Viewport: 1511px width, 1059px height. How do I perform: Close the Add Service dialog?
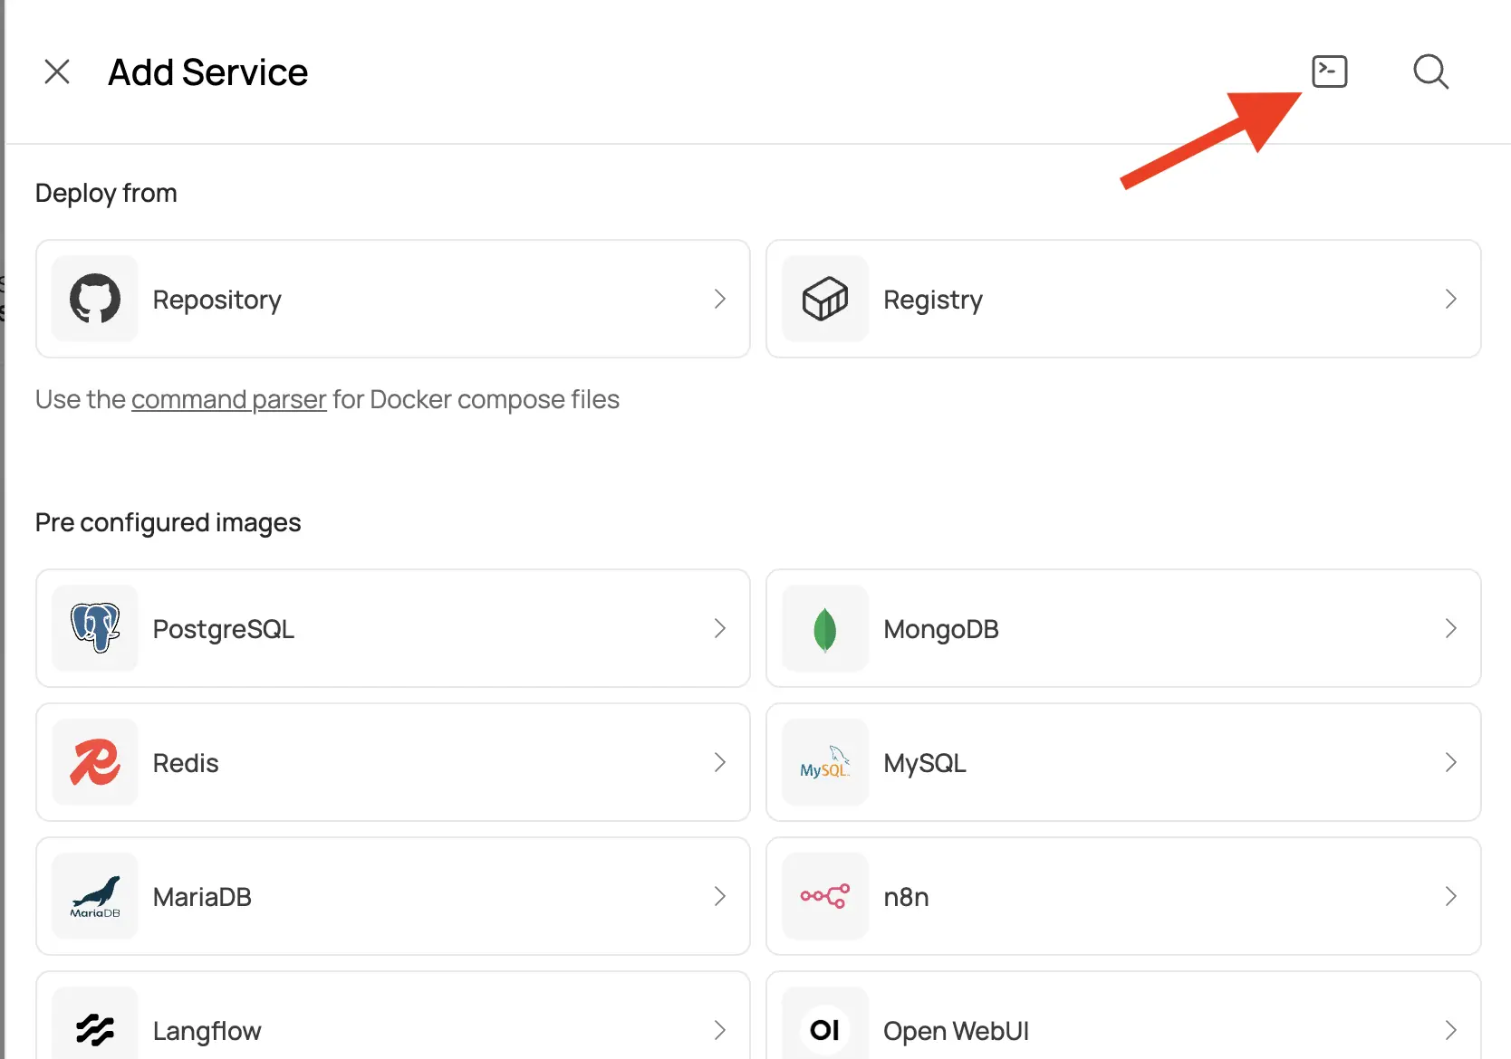57,72
